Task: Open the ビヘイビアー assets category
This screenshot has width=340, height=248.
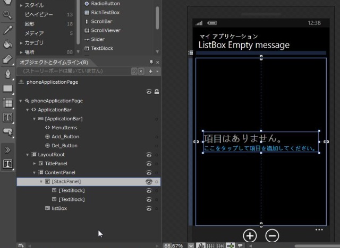Action: (x=39, y=14)
